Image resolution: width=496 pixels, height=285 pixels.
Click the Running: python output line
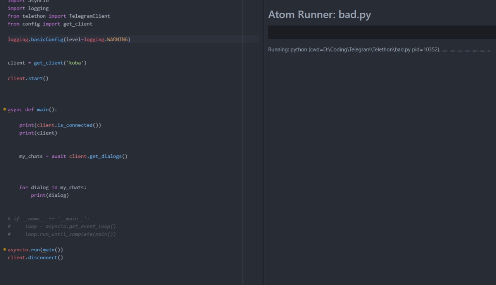379,50
